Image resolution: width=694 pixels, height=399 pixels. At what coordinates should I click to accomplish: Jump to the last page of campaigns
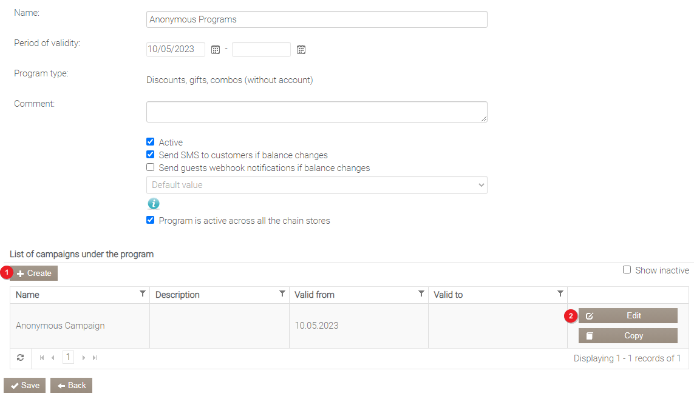(95, 358)
